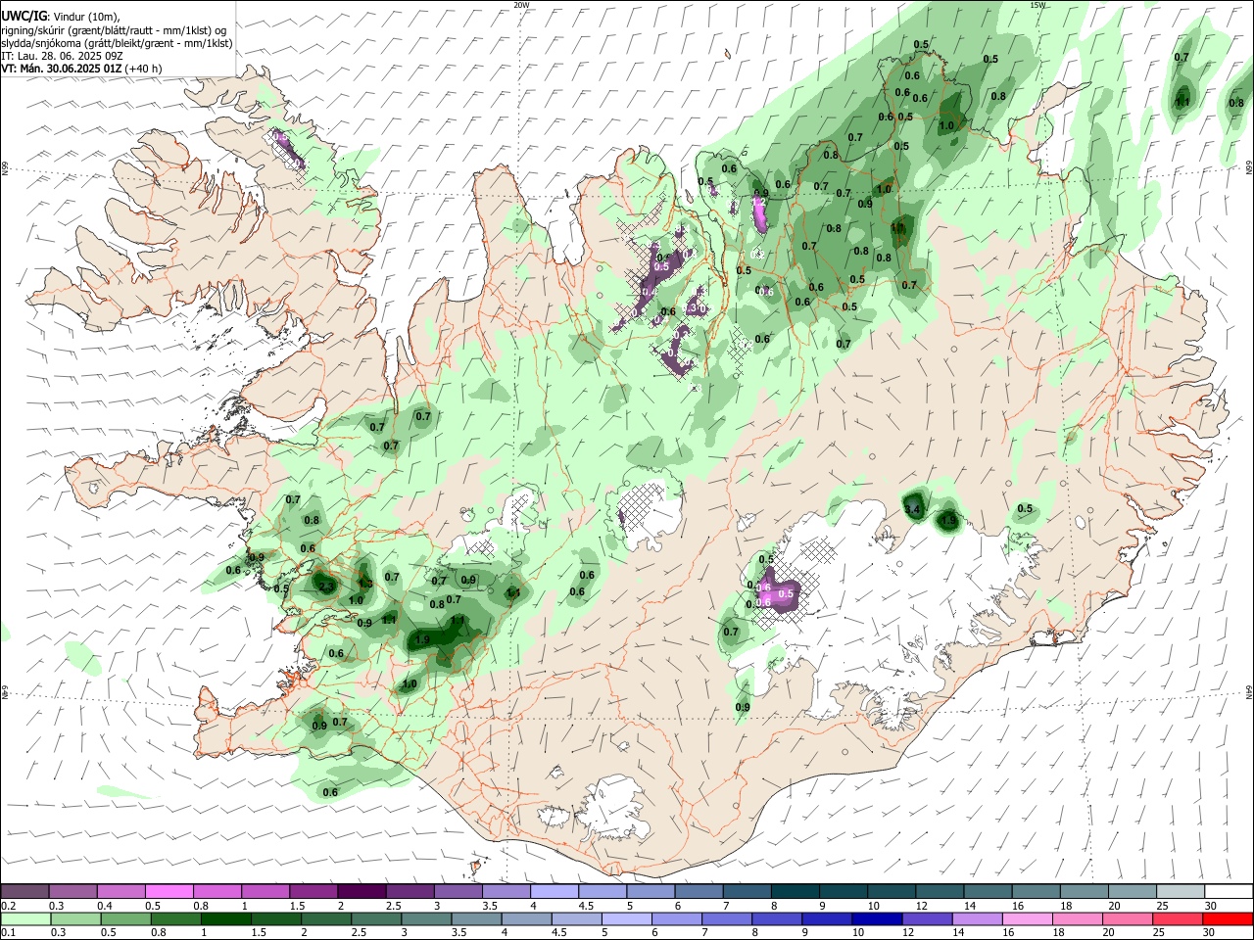Select the dark teal 8 swatch in upper legend row
This screenshot has width=1254, height=940.
point(794,891)
